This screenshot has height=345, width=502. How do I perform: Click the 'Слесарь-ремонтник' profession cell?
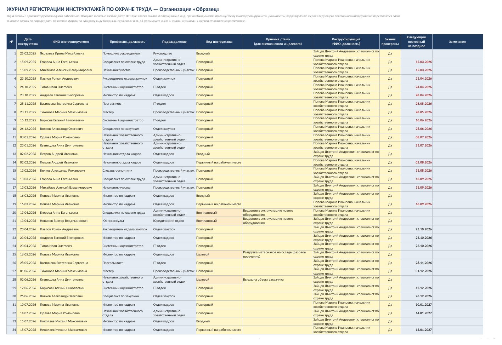128,171
